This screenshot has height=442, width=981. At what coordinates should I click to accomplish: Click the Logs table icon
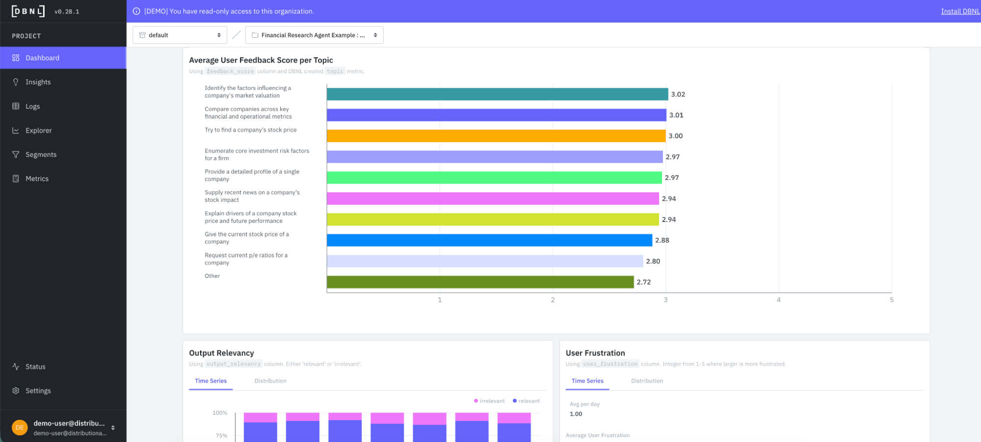point(16,106)
